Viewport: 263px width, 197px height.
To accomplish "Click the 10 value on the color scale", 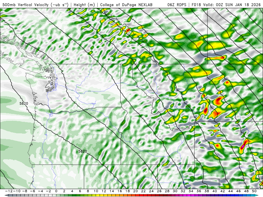I will (x=96, y=191).
